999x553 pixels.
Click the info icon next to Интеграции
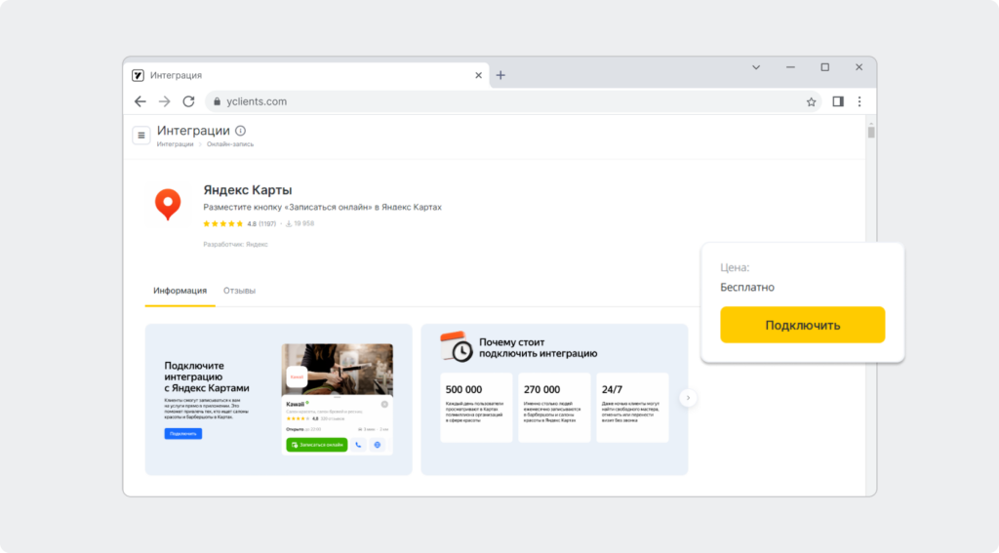240,131
